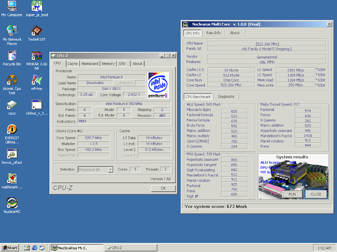The height and width of the screenshot is (252, 337).
Task: Click the Fibonachi digits score 825
Action: [x=234, y=111]
